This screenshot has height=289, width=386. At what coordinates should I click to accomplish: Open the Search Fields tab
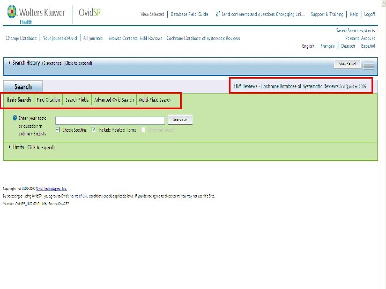click(x=77, y=100)
